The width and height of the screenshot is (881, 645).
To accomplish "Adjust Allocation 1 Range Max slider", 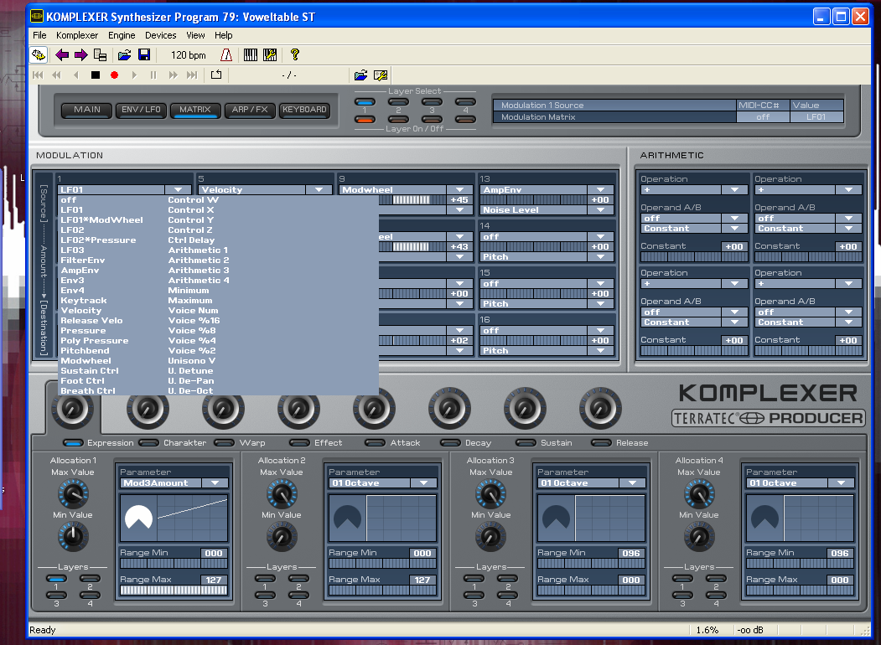I will click(x=174, y=590).
